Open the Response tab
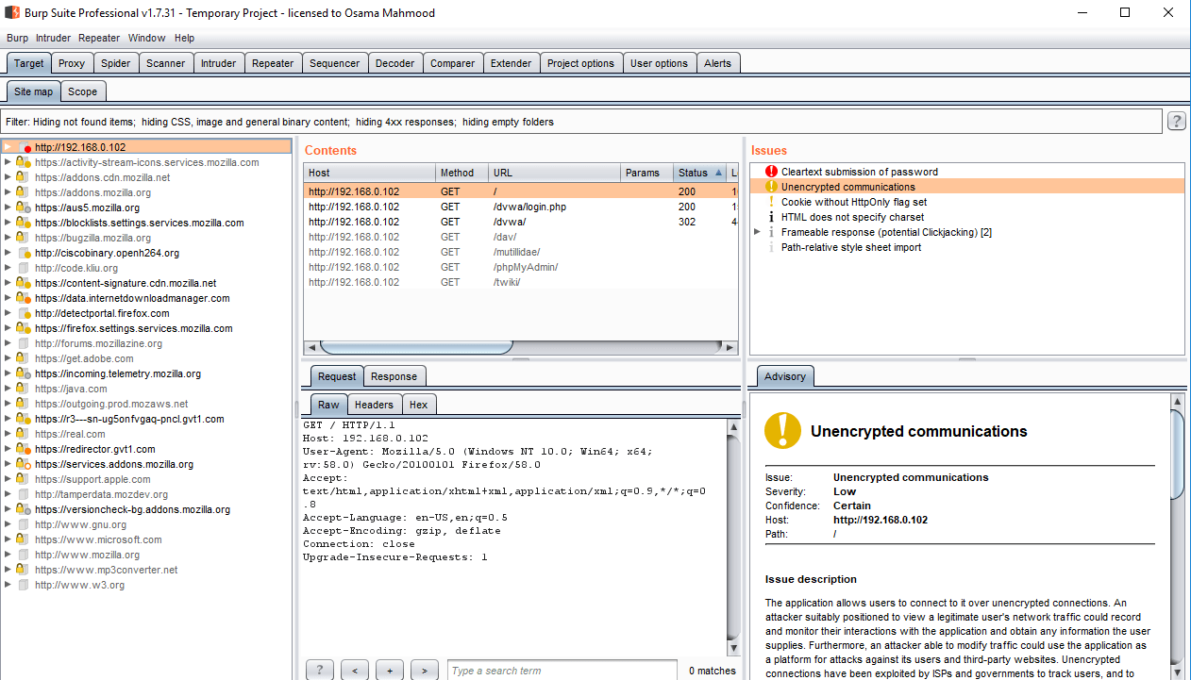This screenshot has height=680, width=1191. coord(394,376)
